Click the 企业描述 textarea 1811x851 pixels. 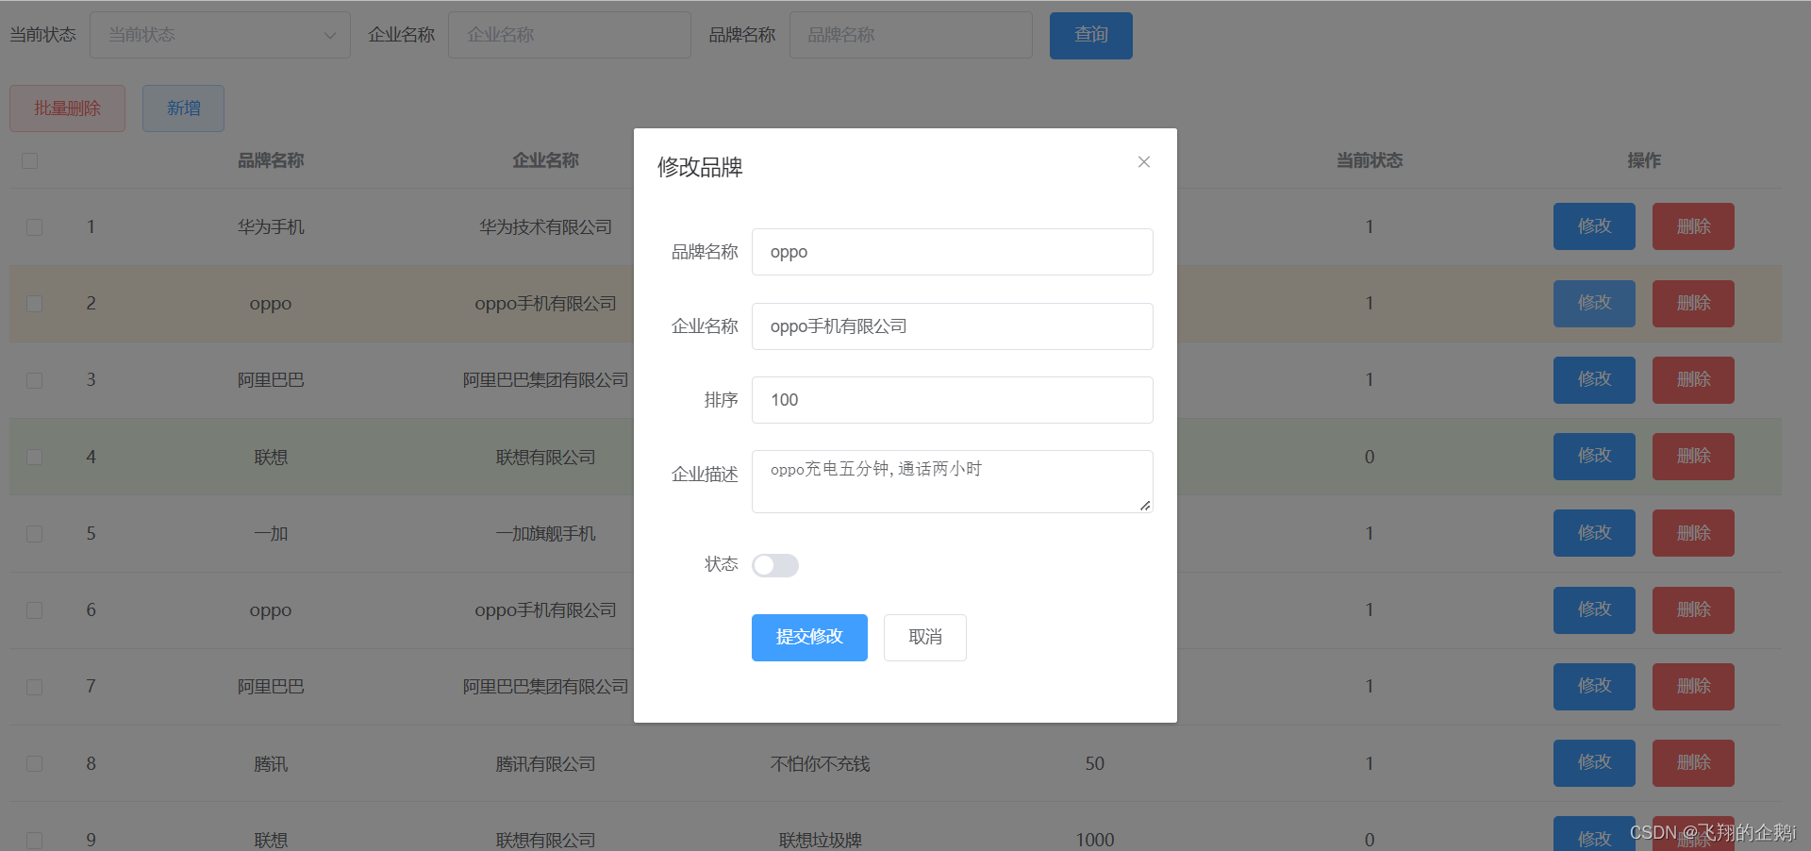tap(952, 481)
